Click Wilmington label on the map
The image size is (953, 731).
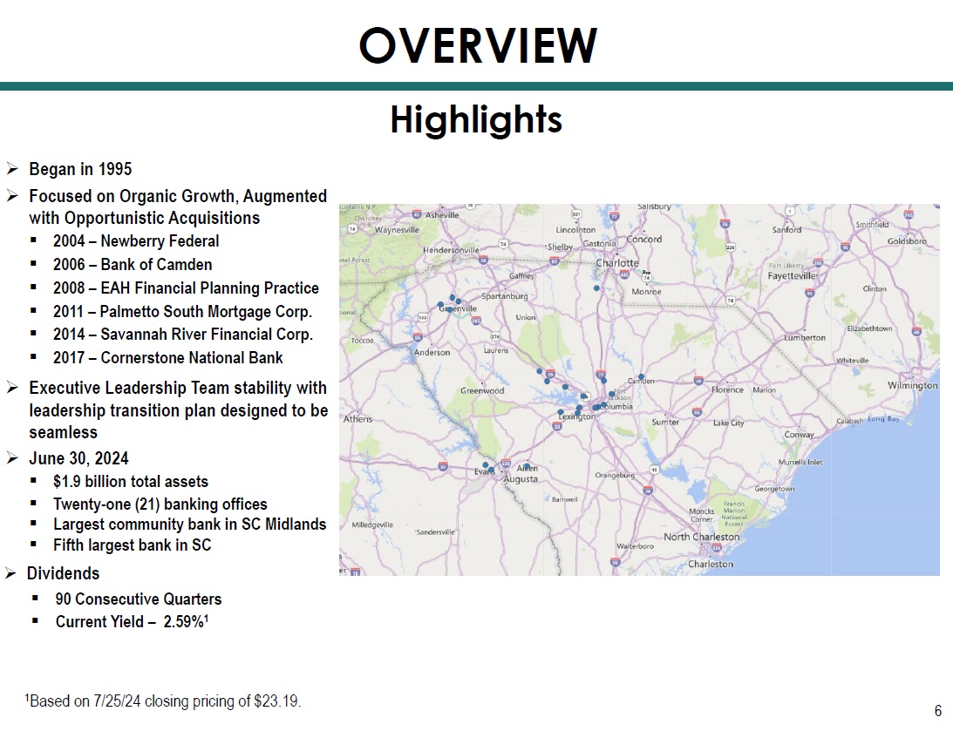tap(912, 385)
